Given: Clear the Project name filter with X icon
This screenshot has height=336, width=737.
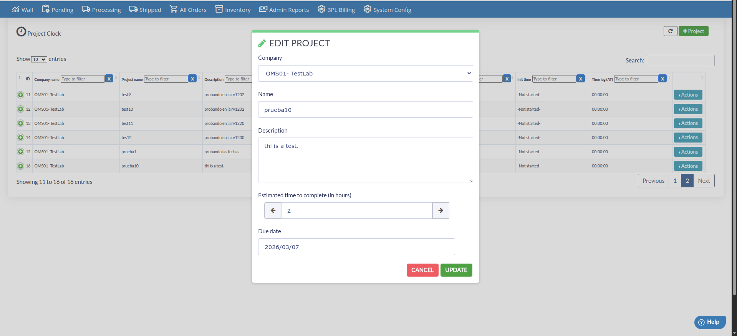Looking at the screenshot, I should pos(192,79).
